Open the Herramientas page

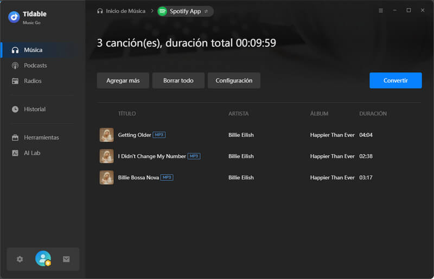click(x=43, y=137)
